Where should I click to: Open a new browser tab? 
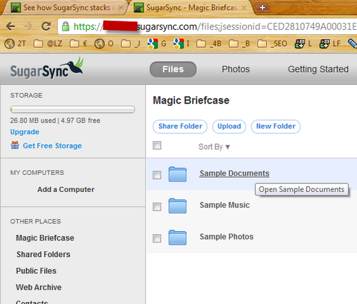(x=262, y=8)
